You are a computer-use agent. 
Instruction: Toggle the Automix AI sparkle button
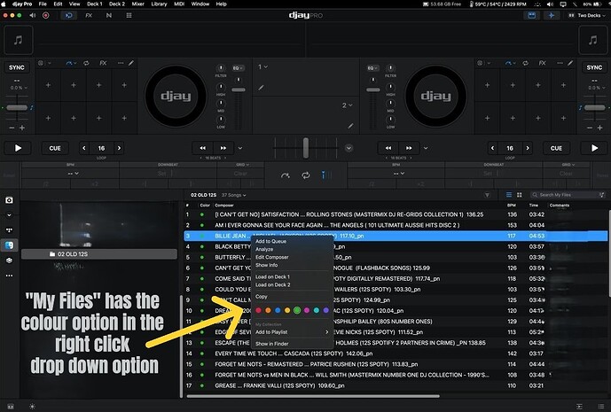(552, 16)
